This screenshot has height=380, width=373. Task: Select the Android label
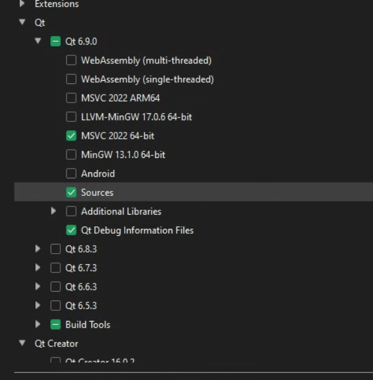98,174
